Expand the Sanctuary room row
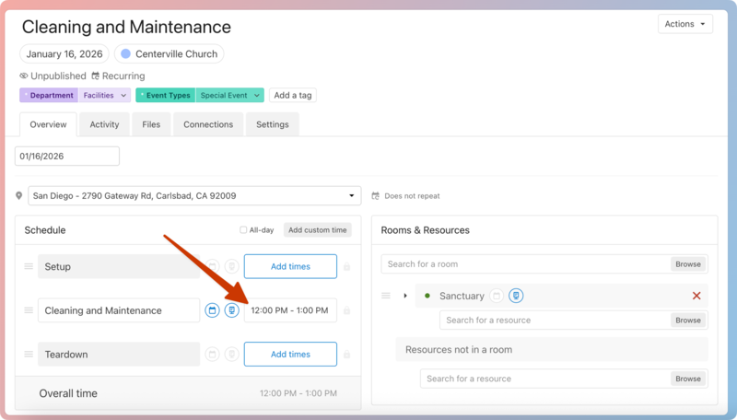The height and width of the screenshot is (420, 737). point(405,296)
